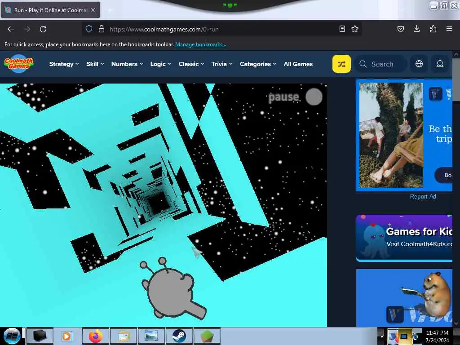460x345 pixels.
Task: Open Steam from the taskbar
Action: (179, 336)
